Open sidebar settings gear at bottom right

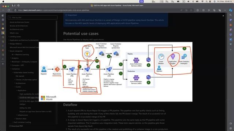click(x=231, y=128)
